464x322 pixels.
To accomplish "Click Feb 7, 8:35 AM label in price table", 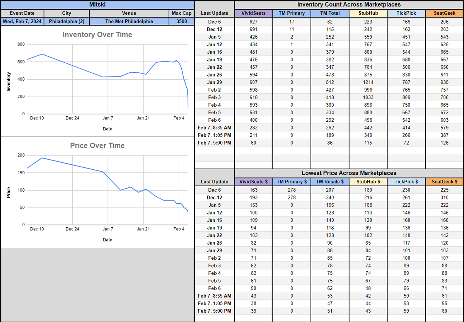I will 214,296.
